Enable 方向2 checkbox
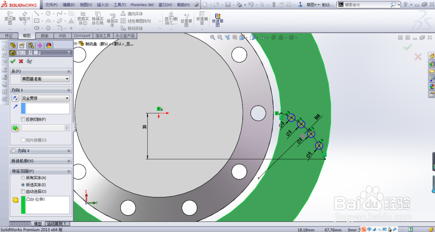This screenshot has height=232, width=435. [x=13, y=151]
